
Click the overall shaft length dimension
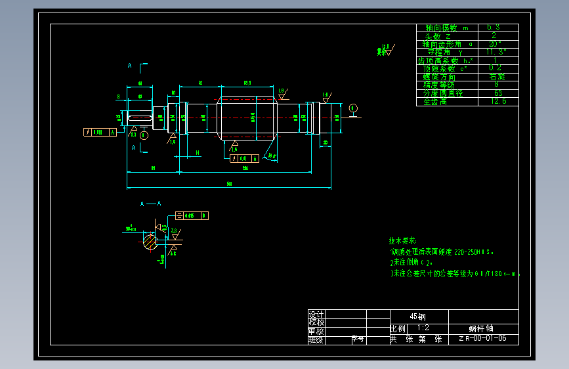click(x=229, y=184)
